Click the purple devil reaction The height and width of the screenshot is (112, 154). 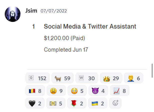[98, 91]
